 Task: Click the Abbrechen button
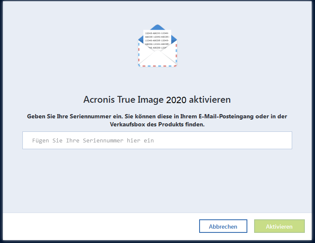[223, 227]
